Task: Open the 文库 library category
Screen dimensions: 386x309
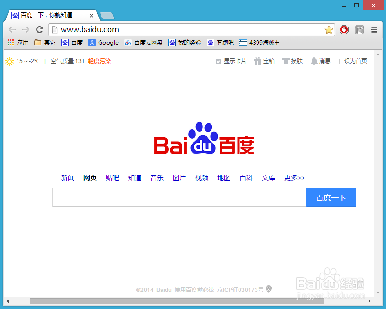Action: click(x=268, y=178)
